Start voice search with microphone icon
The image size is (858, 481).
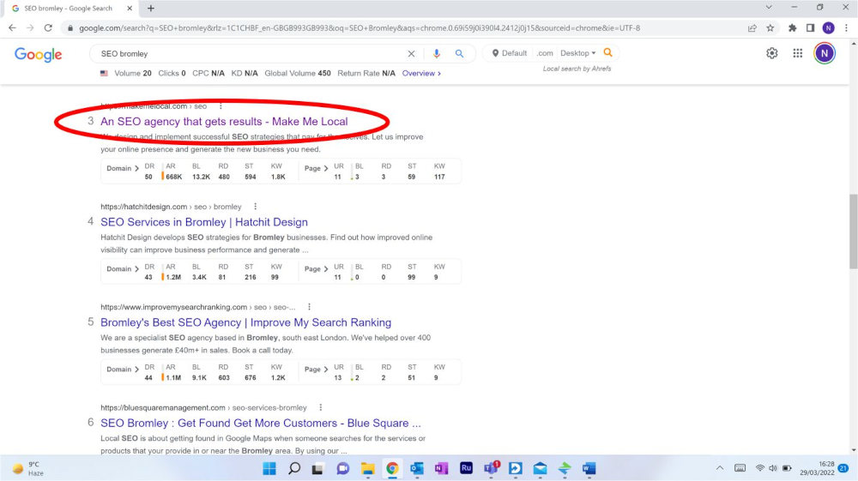(x=436, y=53)
